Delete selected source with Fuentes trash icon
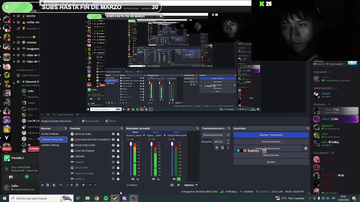The width and height of the screenshot is (360, 202). [77, 185]
